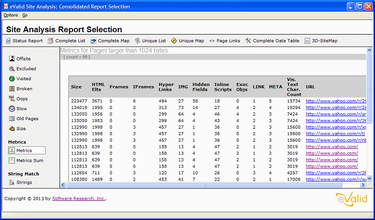Open the Broken report icon
Image resolution: width=375 pixels, height=220 pixels.
(x=12, y=89)
